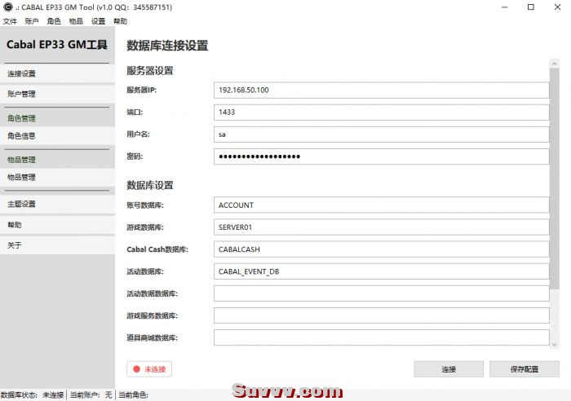Click the 未连接 status badge

149,369
